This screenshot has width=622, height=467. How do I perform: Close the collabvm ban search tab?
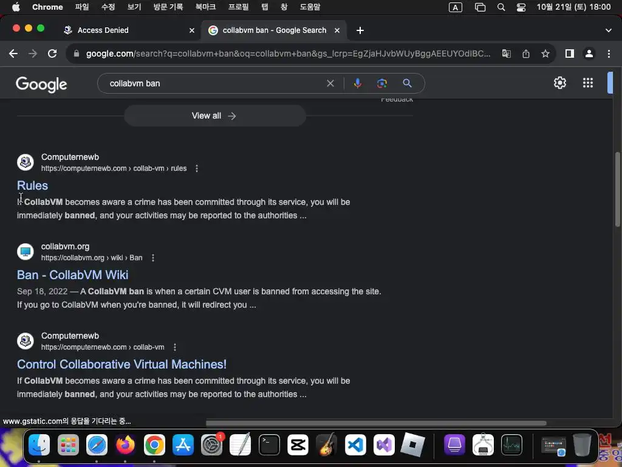tap(337, 30)
